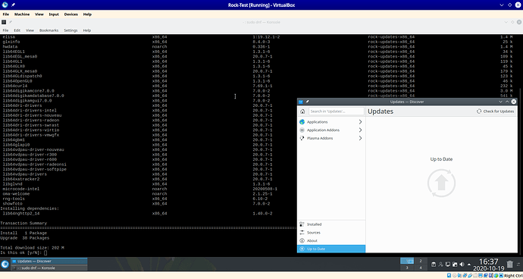Click the Search in 'Updates' field

337,111
